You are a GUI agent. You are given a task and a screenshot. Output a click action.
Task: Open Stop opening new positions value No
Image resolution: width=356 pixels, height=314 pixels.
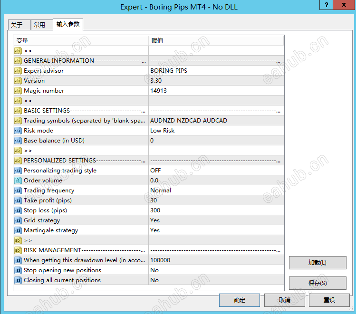[216, 270]
